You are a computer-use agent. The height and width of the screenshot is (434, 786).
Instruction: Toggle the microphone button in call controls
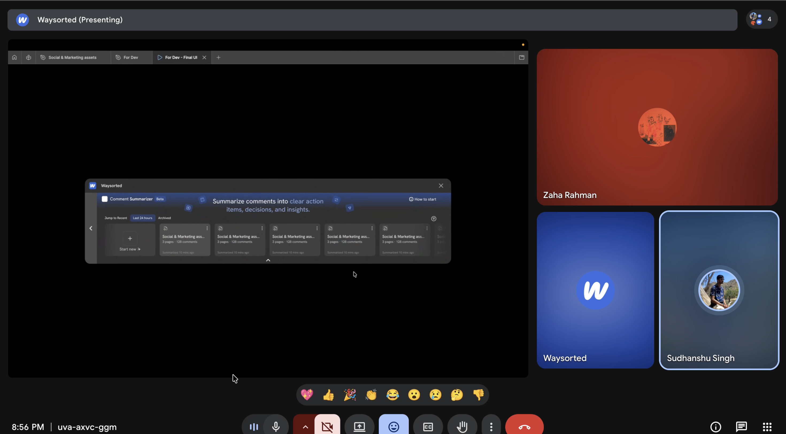click(276, 426)
